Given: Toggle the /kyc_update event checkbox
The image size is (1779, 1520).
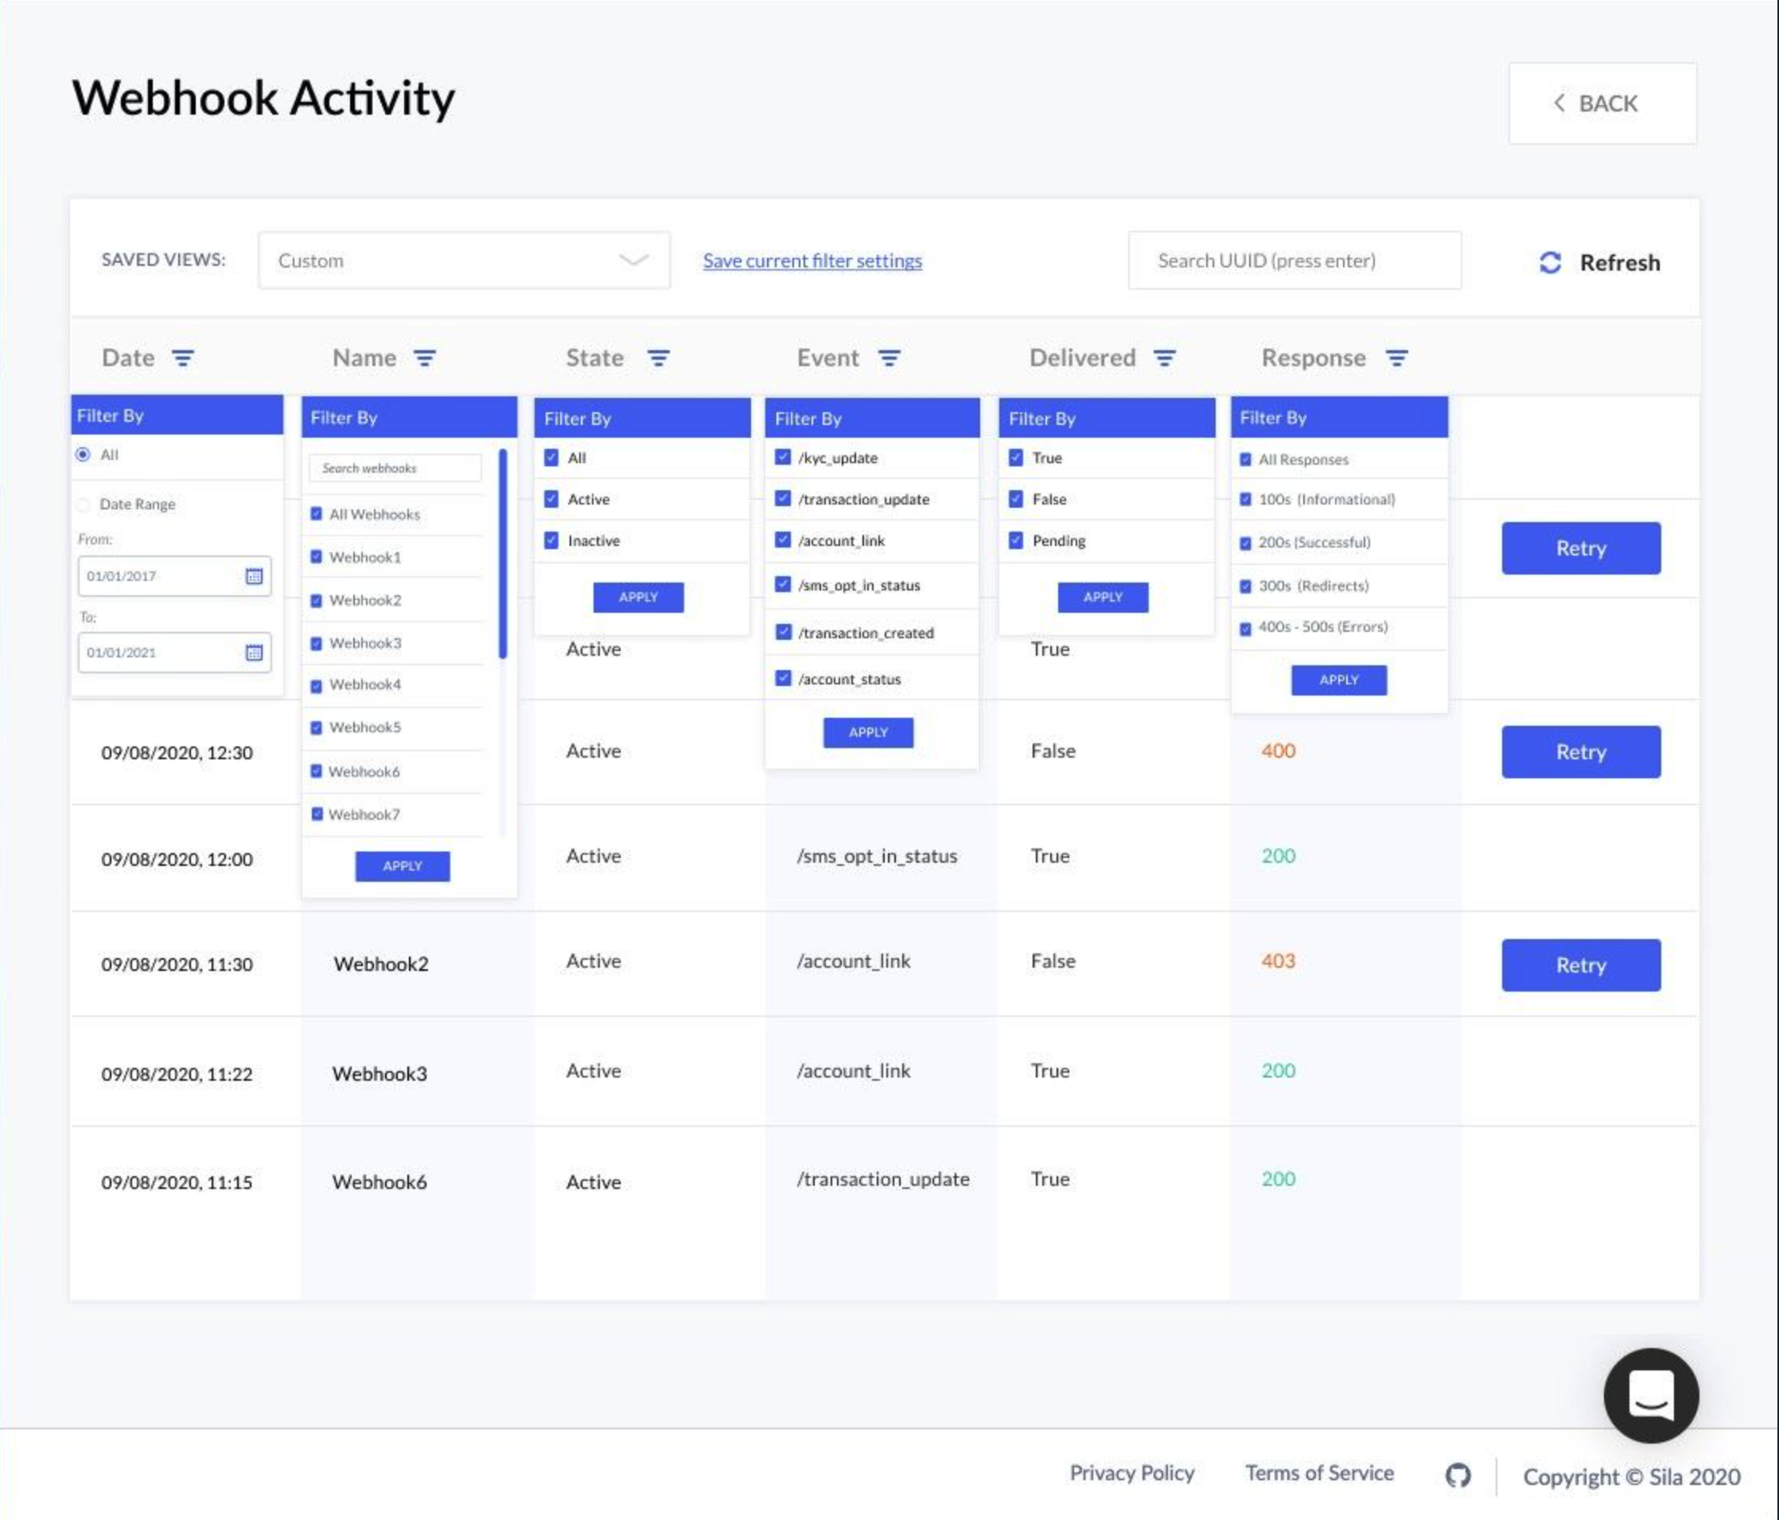Looking at the screenshot, I should (782, 457).
